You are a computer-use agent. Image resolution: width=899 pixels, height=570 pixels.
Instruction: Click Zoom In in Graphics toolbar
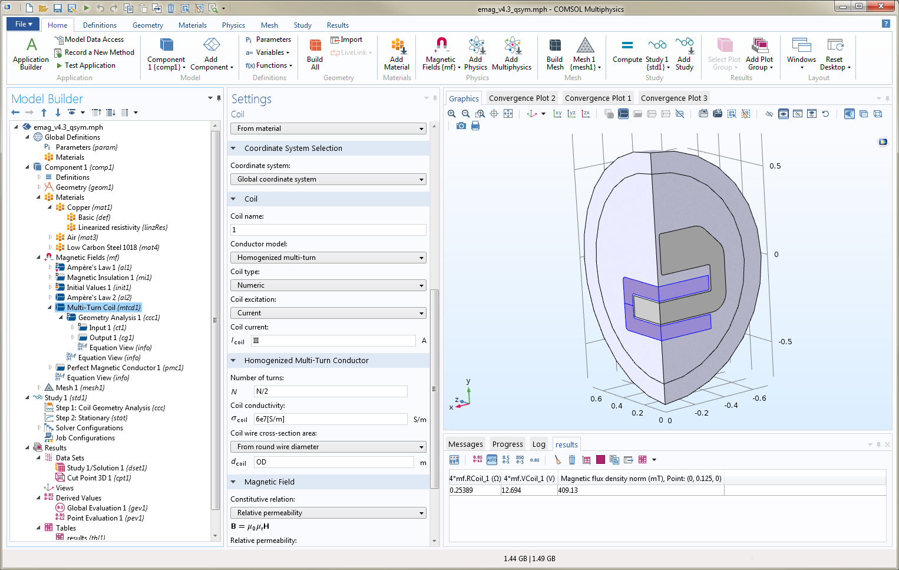tap(452, 114)
